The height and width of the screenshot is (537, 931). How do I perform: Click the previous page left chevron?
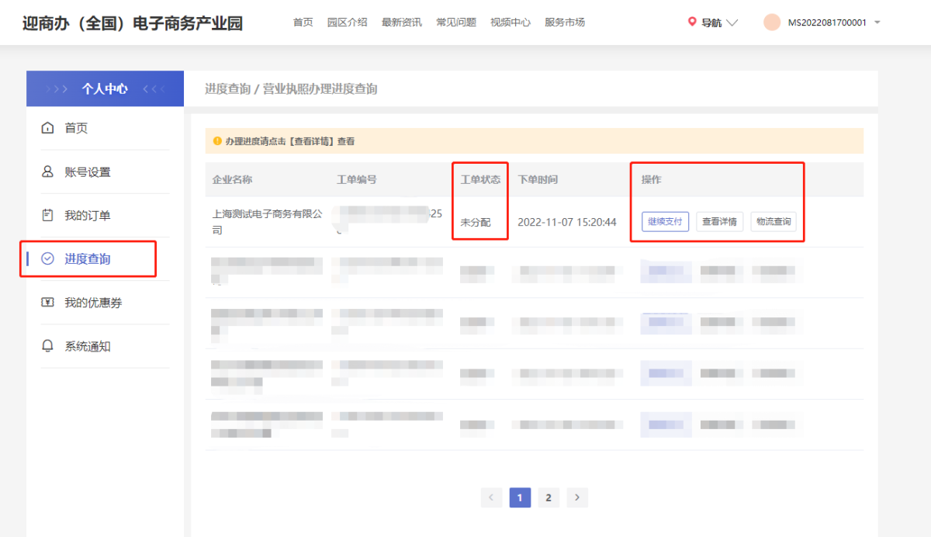point(491,497)
